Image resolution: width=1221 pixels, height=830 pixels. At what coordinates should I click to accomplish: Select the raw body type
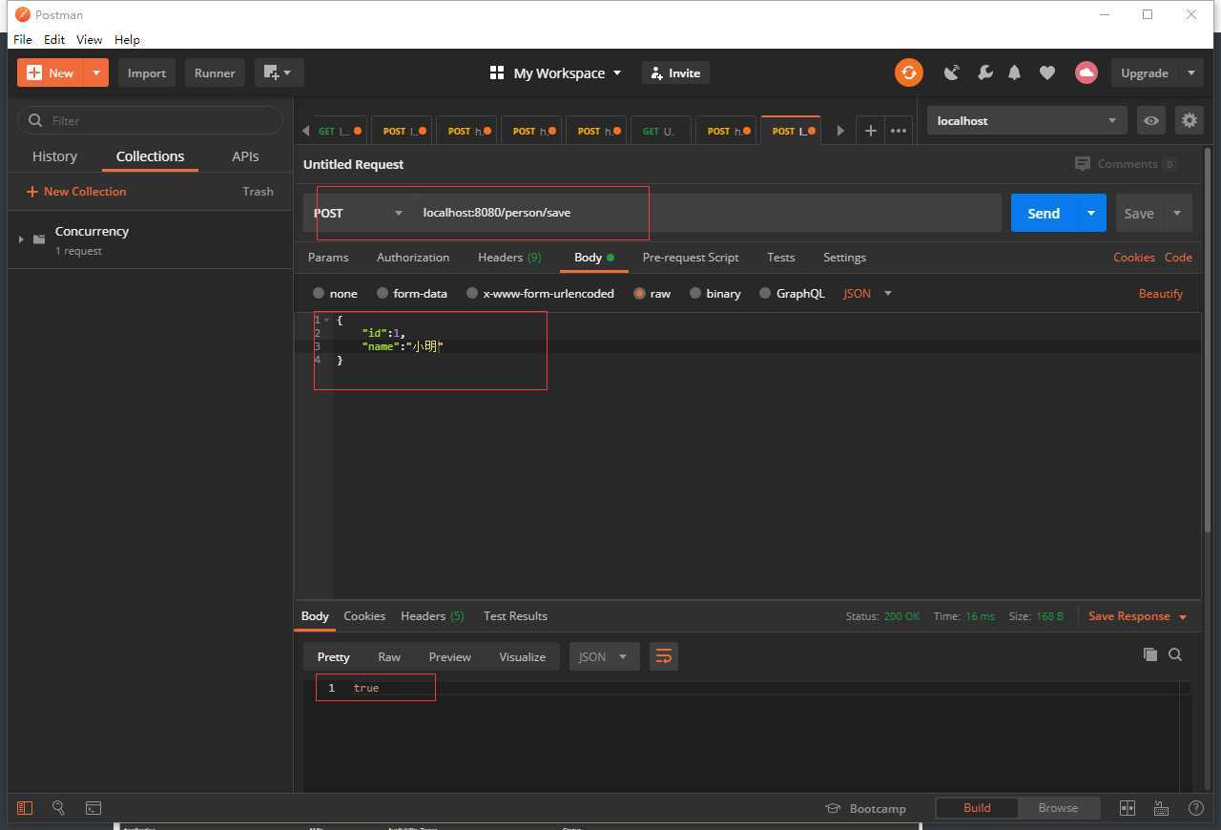(x=639, y=293)
